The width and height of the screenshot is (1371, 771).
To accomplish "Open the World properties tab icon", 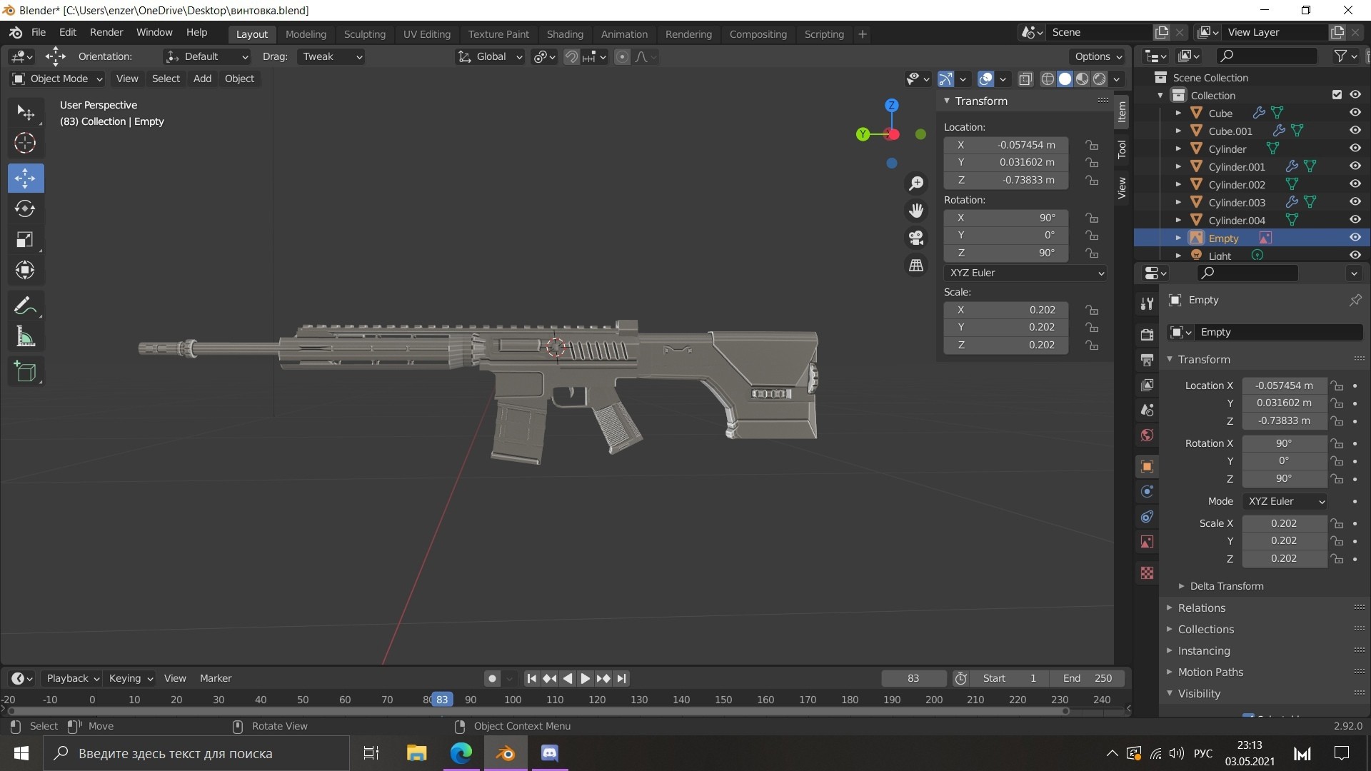I will click(x=1147, y=435).
